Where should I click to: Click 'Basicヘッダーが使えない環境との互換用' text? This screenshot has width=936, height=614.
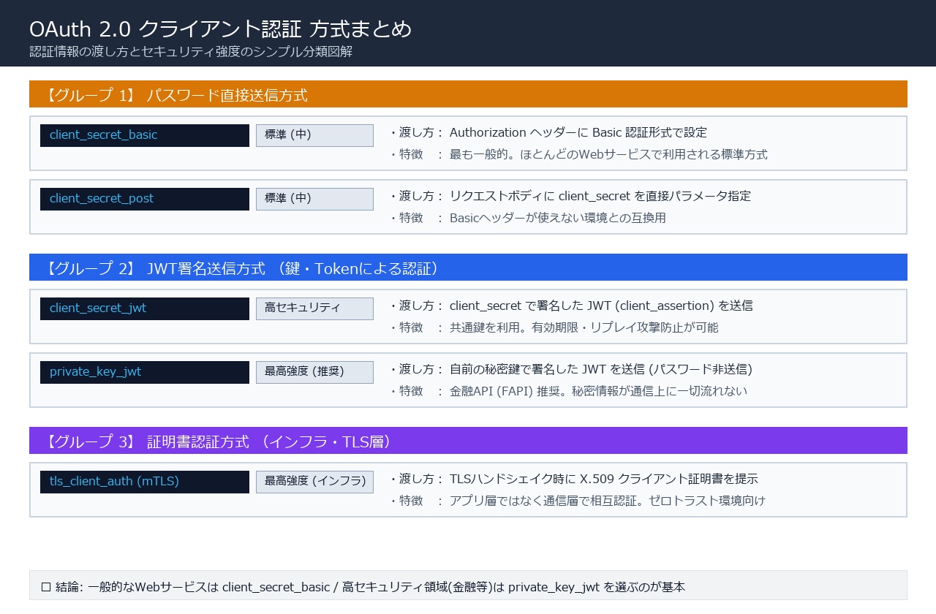pyautogui.click(x=558, y=218)
